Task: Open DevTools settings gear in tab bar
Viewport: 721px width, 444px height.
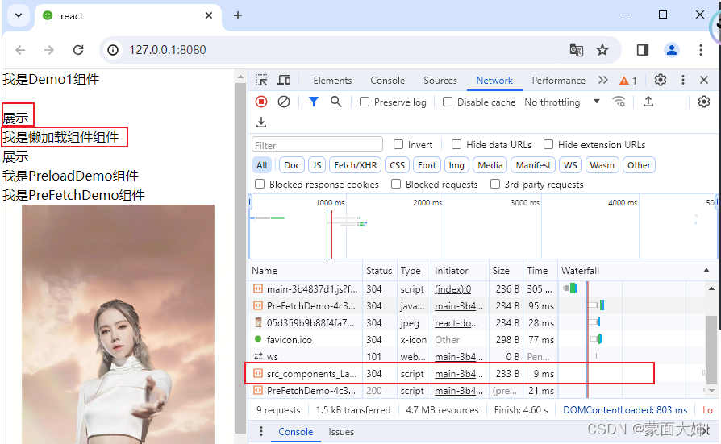Action: [x=661, y=80]
